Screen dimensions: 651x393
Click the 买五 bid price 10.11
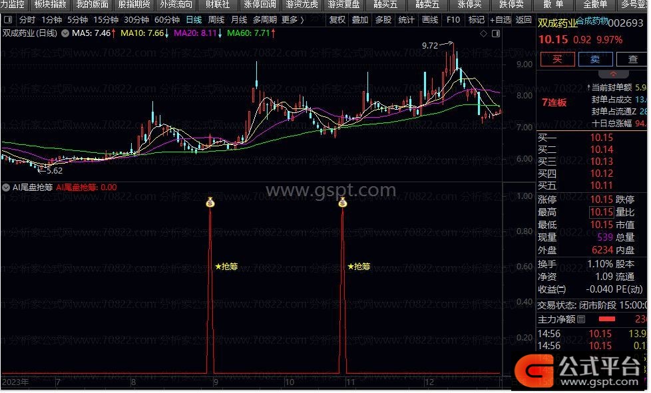pos(602,186)
